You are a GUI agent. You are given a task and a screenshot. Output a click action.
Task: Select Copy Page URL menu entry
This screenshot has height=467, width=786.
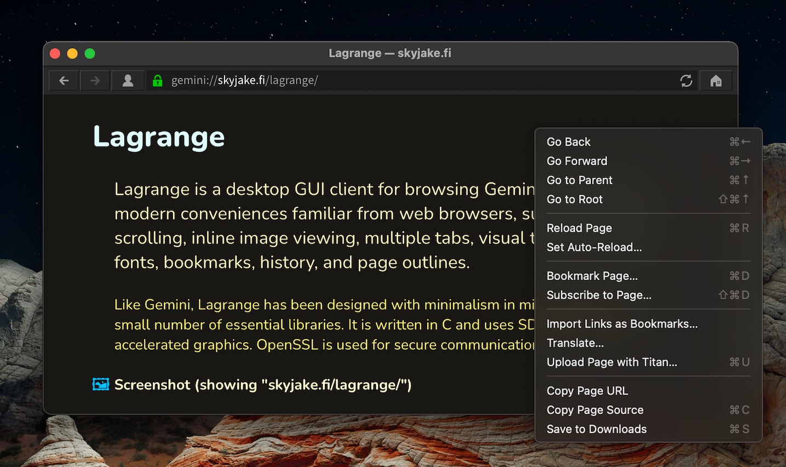pos(649,390)
